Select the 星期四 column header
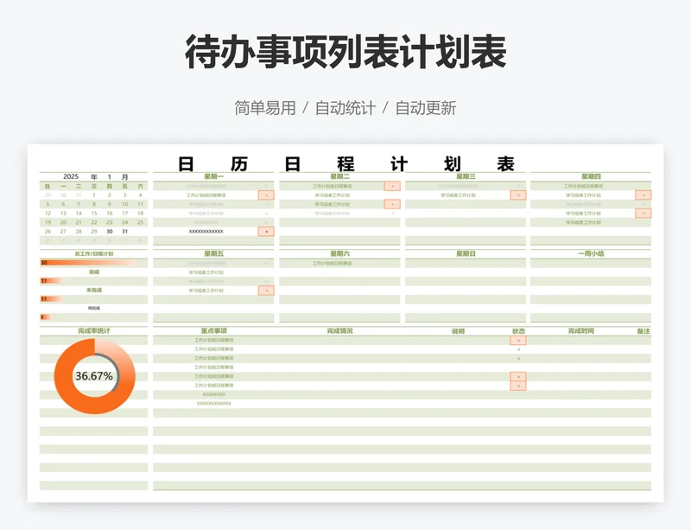 pyautogui.click(x=591, y=176)
